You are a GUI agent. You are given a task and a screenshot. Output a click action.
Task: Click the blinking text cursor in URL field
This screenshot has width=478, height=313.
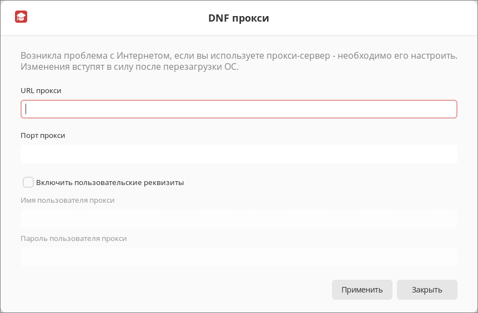(x=26, y=109)
